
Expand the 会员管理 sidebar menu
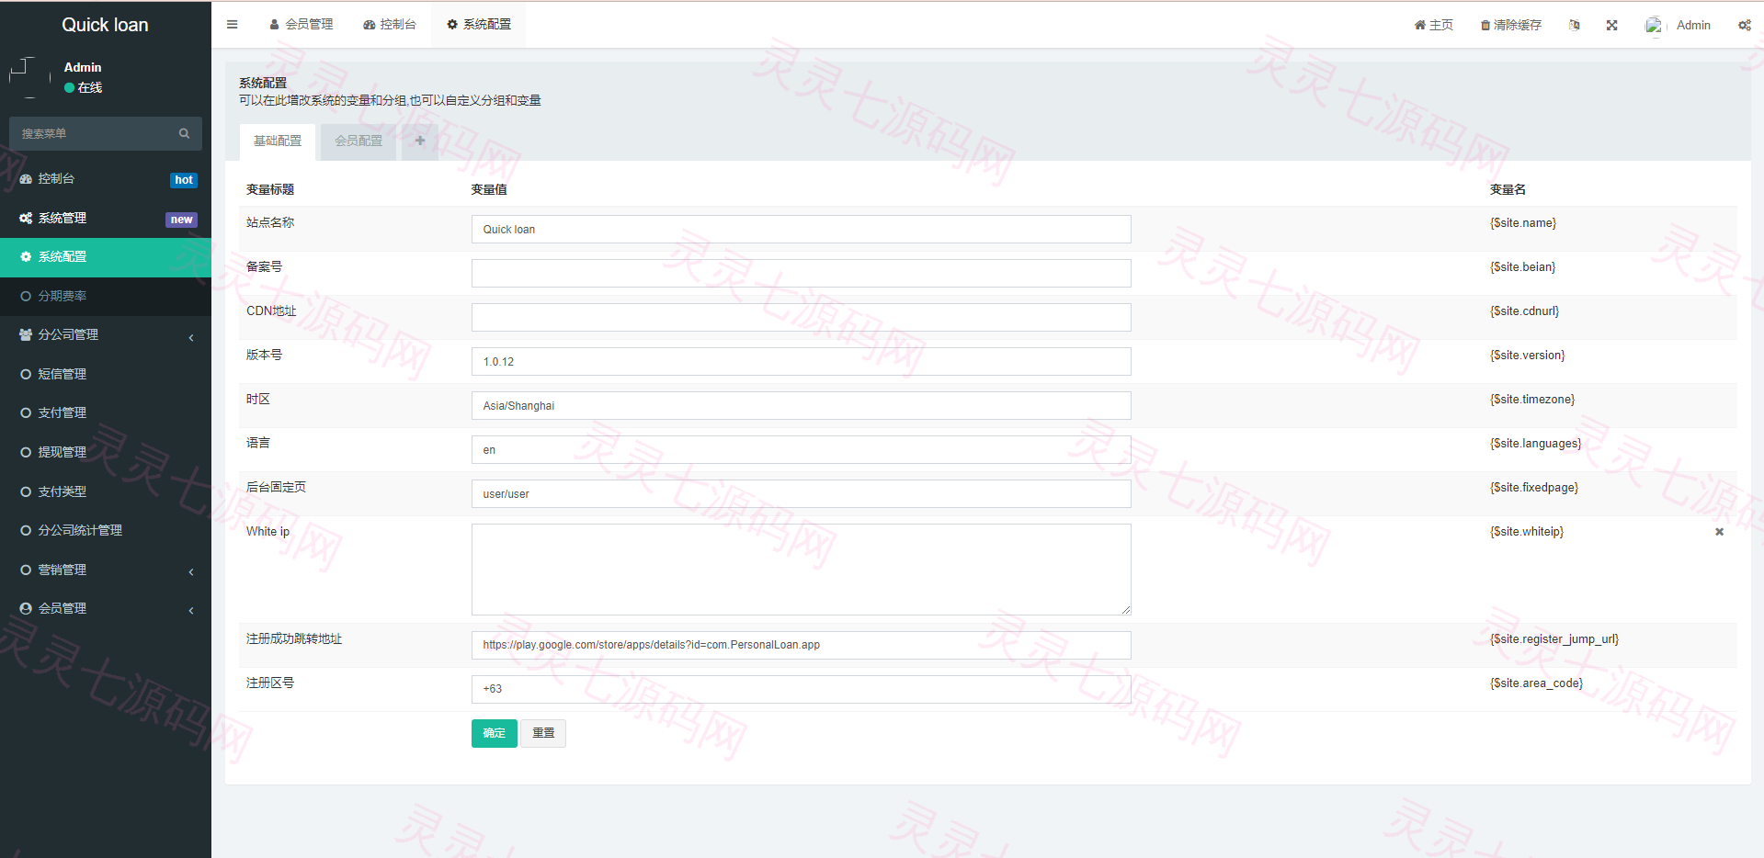click(x=106, y=609)
